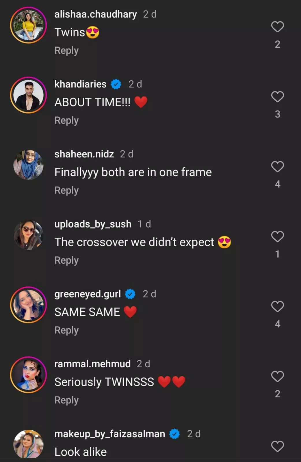Like shaheen.nidz's one frame comment
The height and width of the screenshot is (462, 301).
pyautogui.click(x=277, y=167)
